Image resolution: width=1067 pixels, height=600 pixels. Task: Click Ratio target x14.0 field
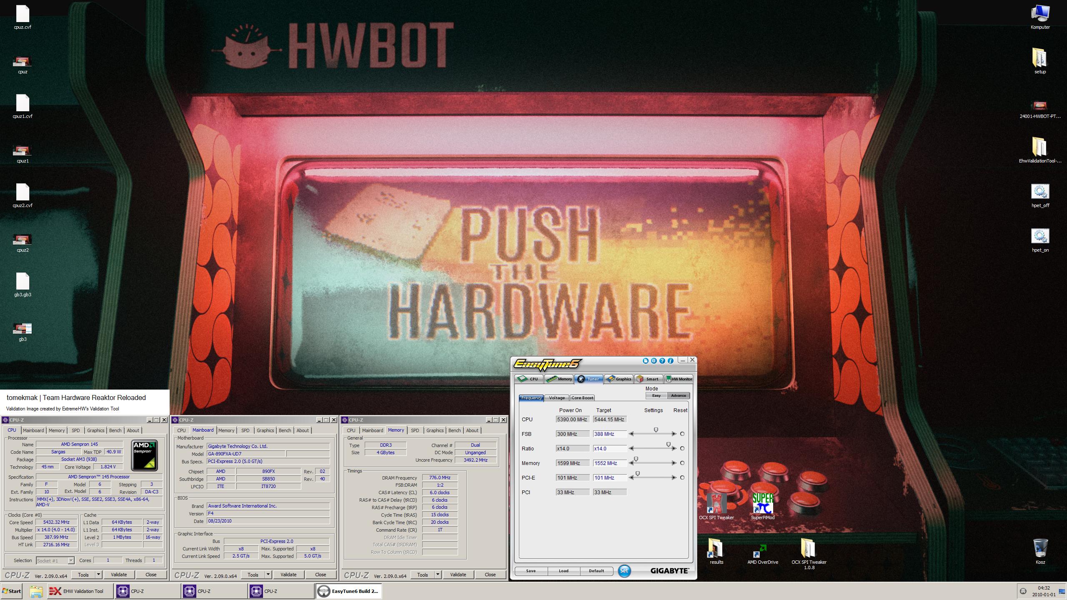(x=610, y=448)
